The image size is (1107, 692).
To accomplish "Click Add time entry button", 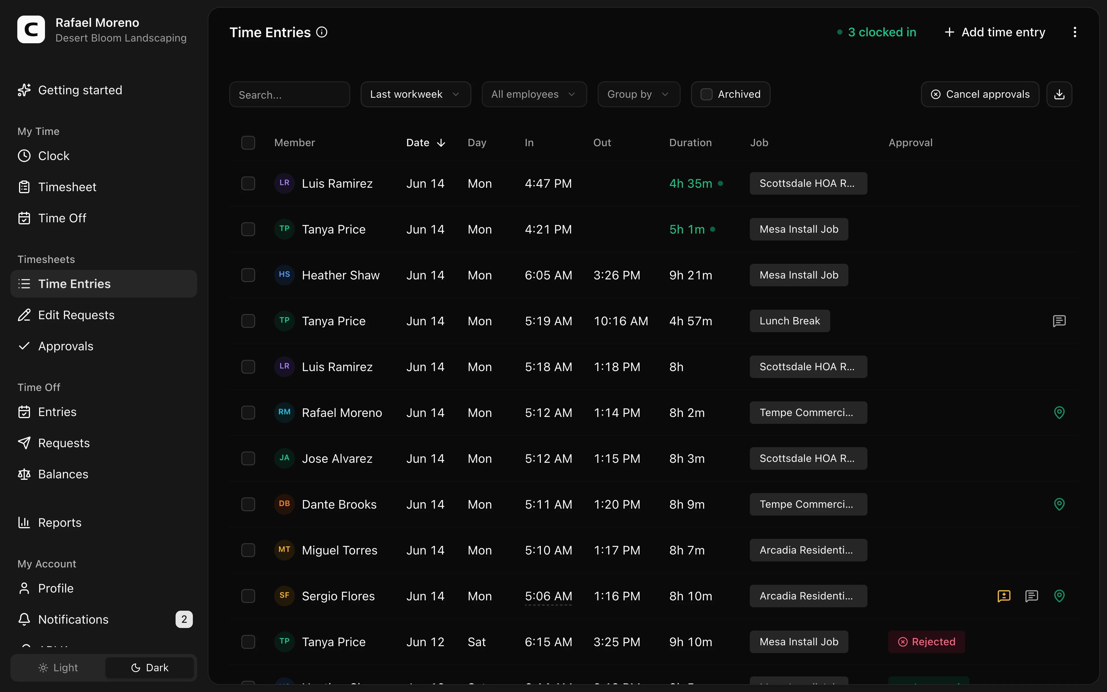I will [x=995, y=32].
